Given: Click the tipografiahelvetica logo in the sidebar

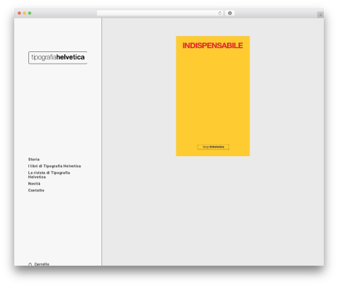Looking at the screenshot, I should pos(57,57).
